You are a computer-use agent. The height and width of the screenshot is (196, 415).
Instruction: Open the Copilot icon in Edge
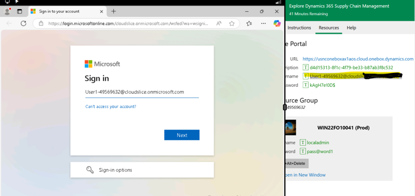pyautogui.click(x=277, y=23)
